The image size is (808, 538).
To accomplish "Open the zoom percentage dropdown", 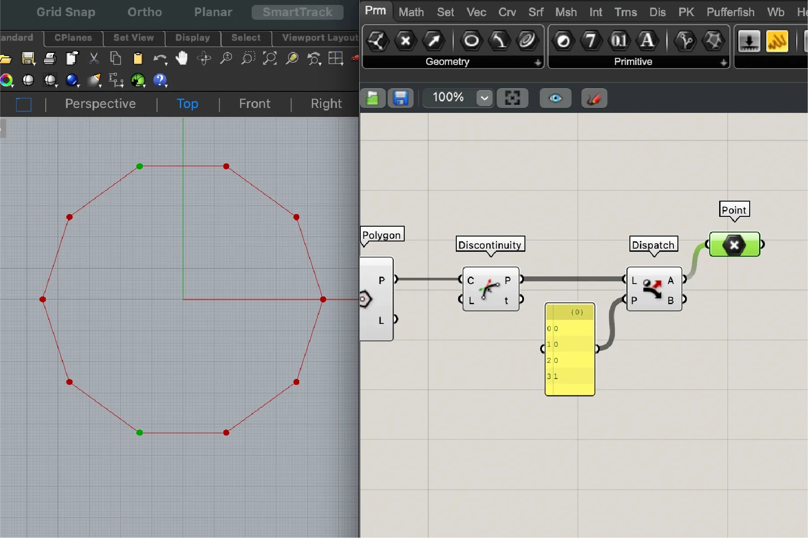I will (484, 98).
